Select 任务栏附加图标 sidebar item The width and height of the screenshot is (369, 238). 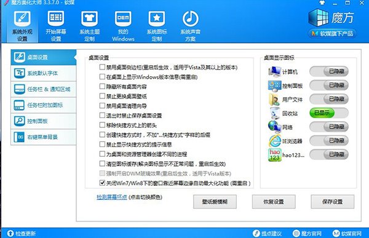pos(44,105)
